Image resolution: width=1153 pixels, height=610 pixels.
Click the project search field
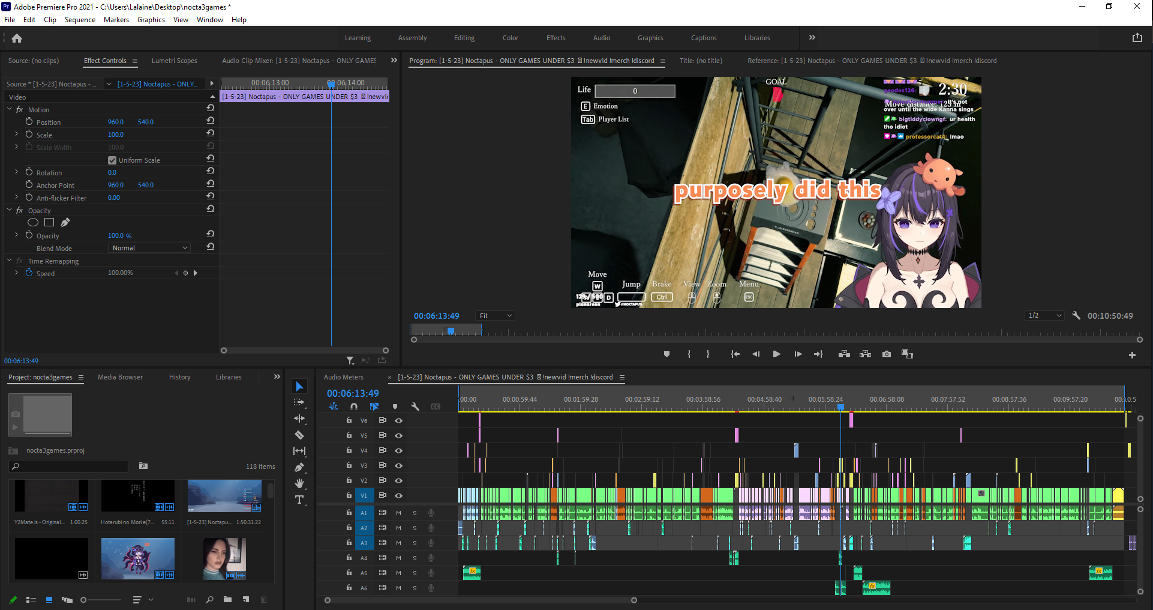pos(69,466)
